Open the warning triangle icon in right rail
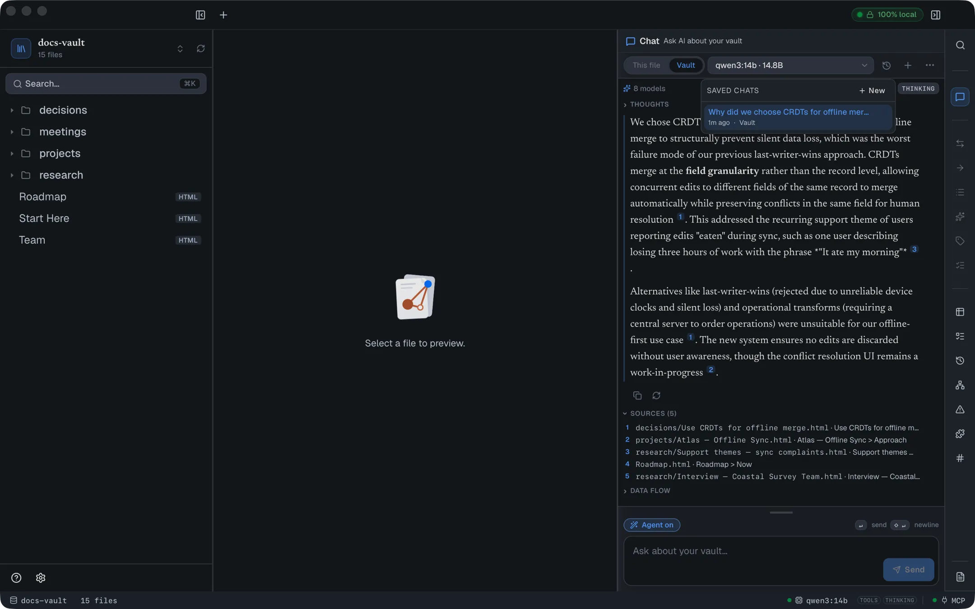The height and width of the screenshot is (609, 975). pos(960,410)
